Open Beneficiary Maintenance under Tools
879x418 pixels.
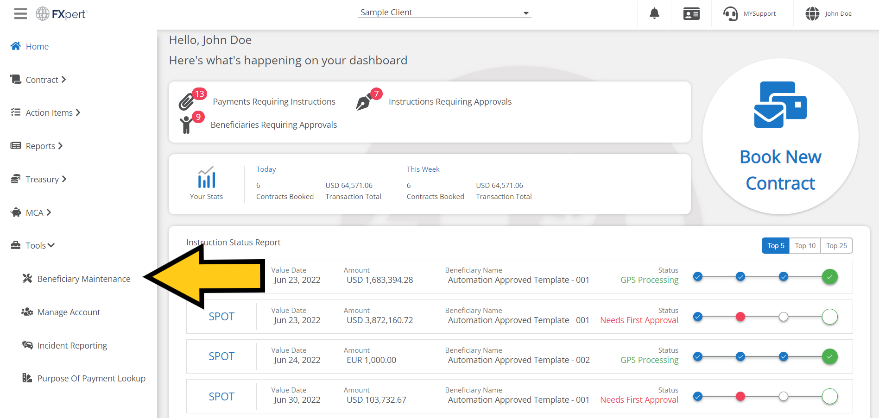84,279
